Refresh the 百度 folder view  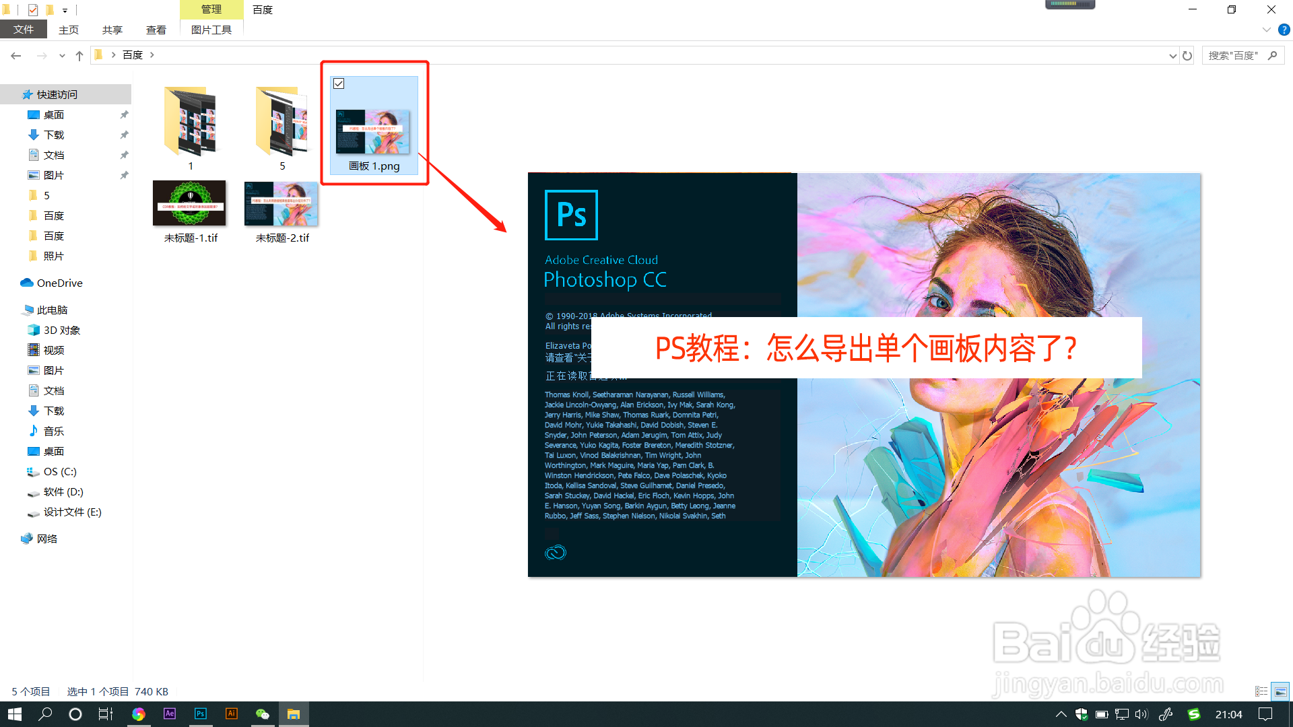1187,55
